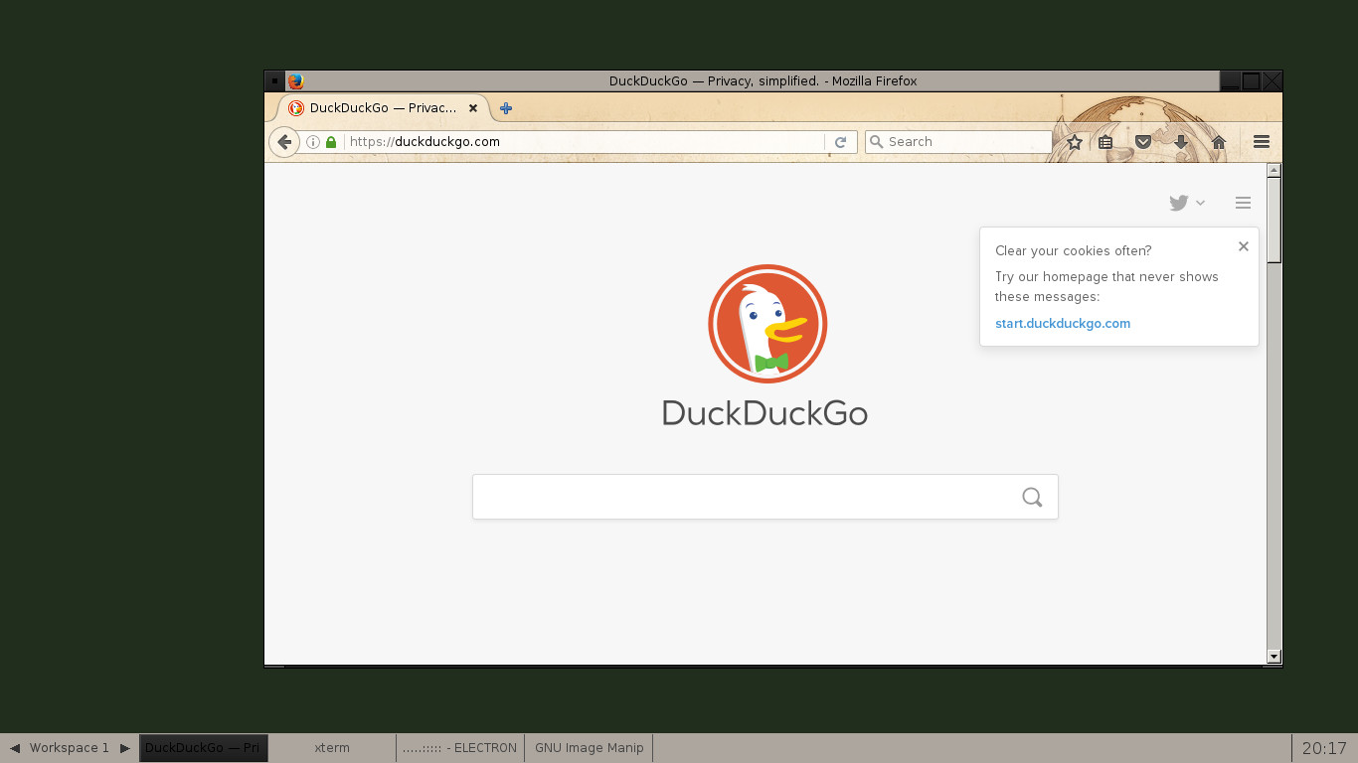The width and height of the screenshot is (1358, 763).
Task: Go to the Firefox home page icon
Action: pyautogui.click(x=1219, y=142)
